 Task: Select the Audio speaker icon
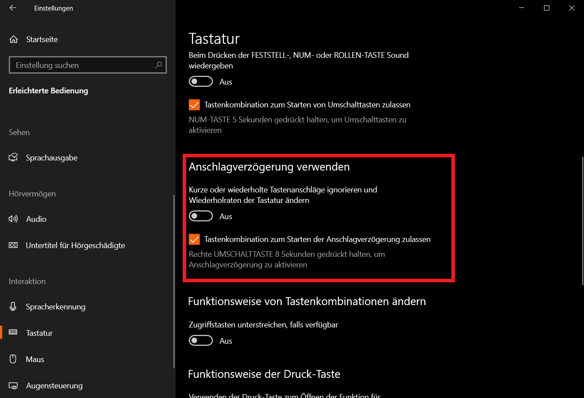click(14, 219)
